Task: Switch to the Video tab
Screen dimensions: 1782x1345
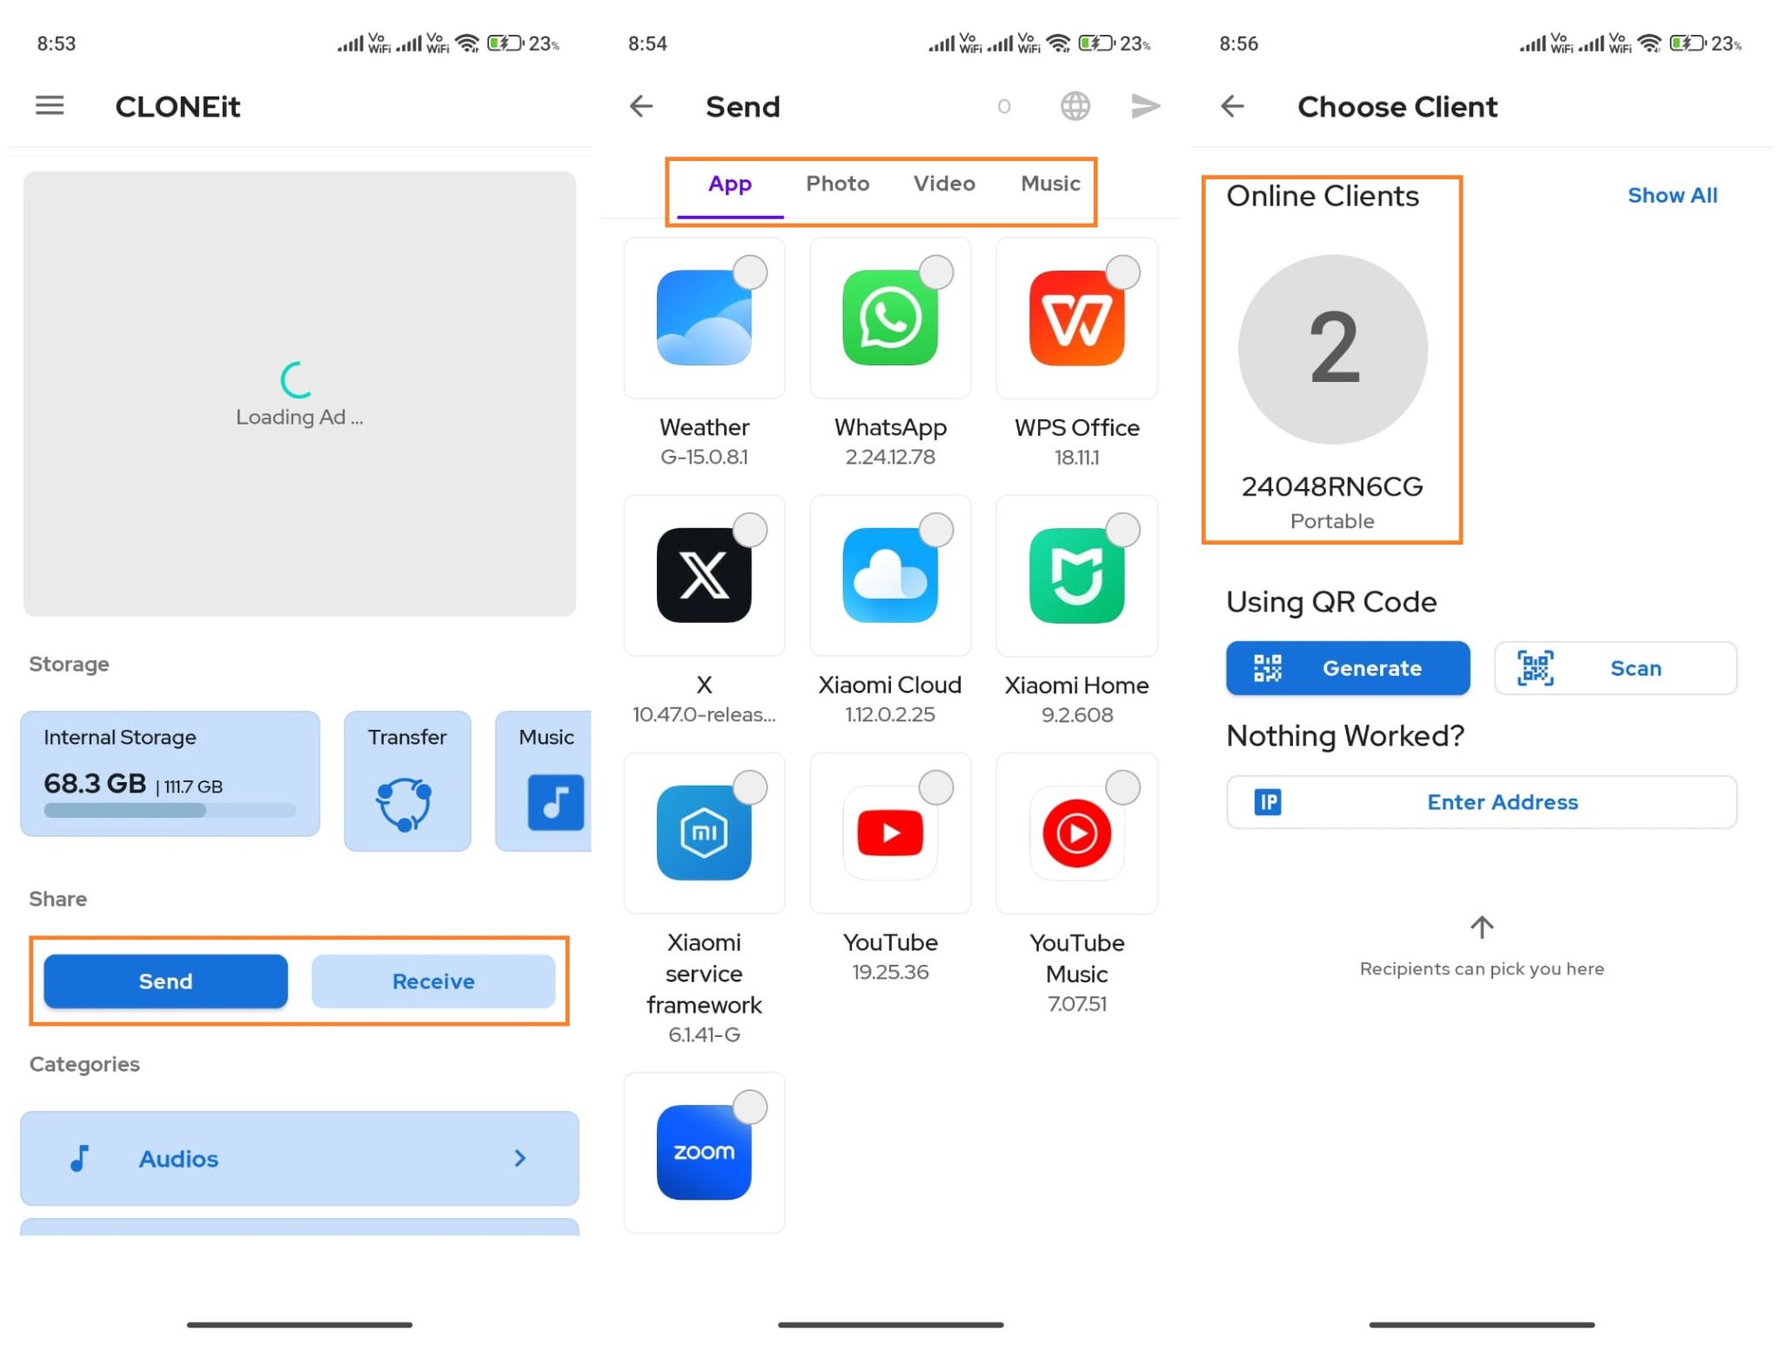Action: point(942,182)
